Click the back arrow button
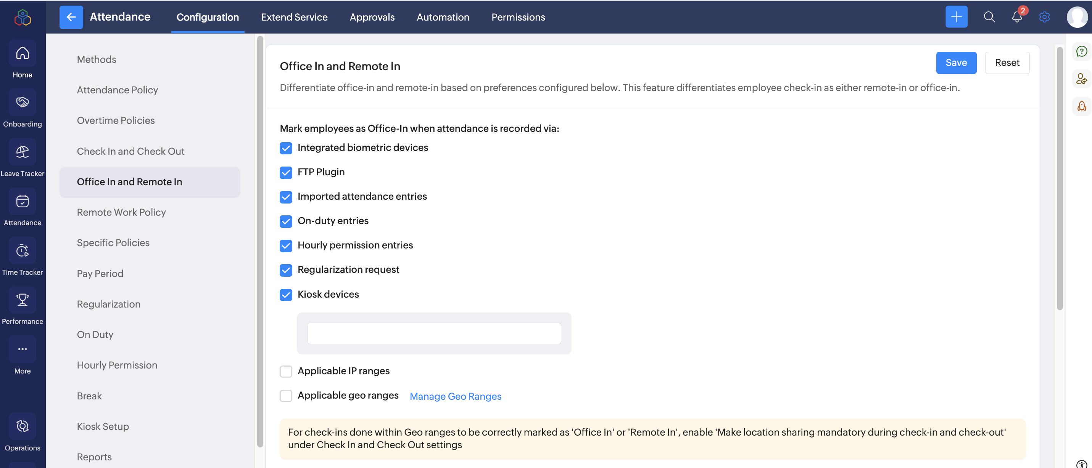This screenshot has height=468, width=1092. (x=71, y=18)
